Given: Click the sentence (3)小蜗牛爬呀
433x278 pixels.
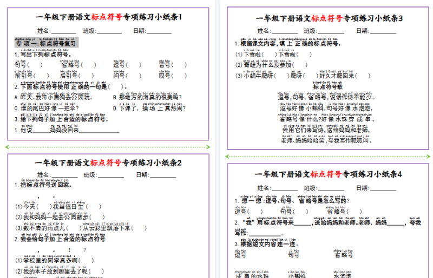Looking at the screenshot, I should pos(303,76).
